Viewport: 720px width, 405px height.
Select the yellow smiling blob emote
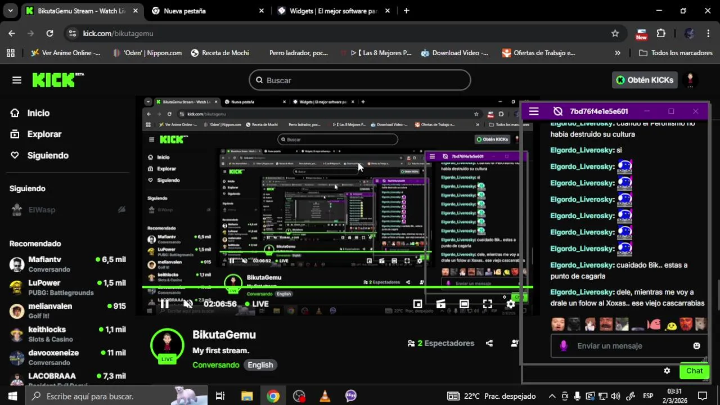tap(670, 325)
